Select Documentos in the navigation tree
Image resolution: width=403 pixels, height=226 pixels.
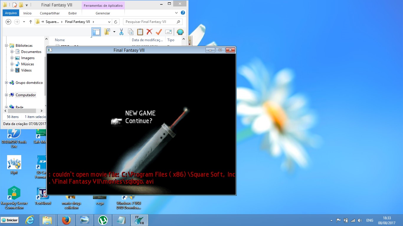(x=31, y=52)
